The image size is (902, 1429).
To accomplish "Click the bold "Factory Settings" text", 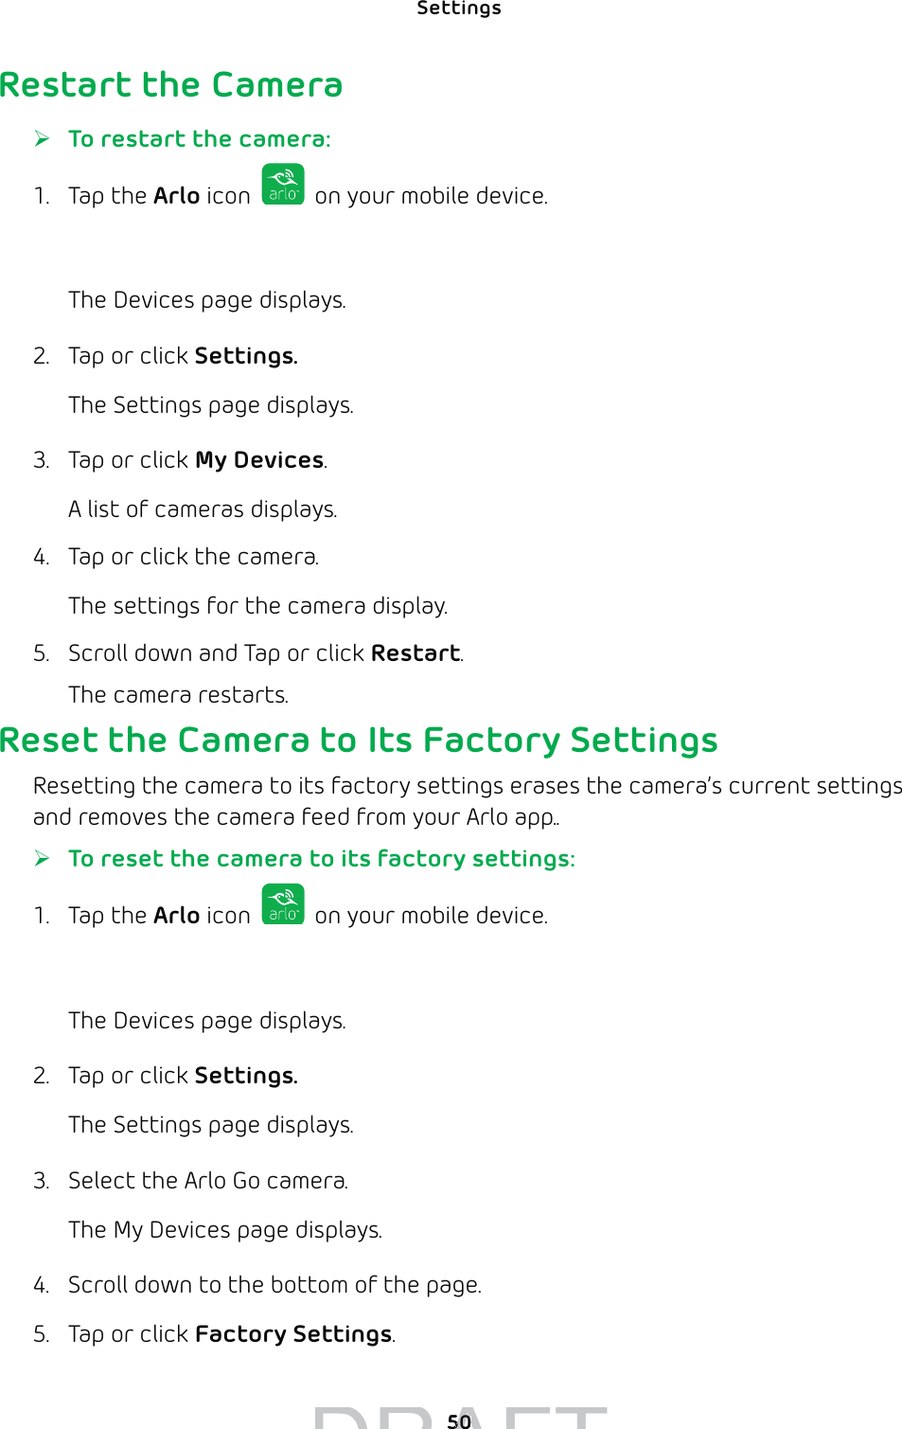I will click(293, 1334).
